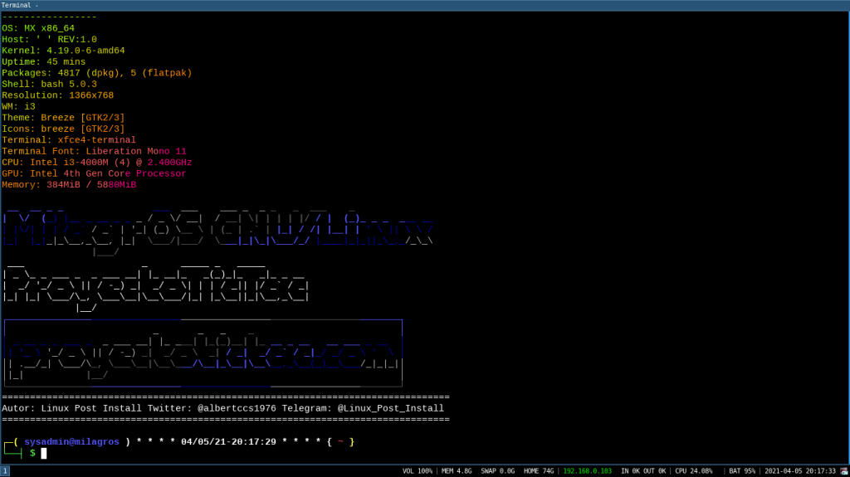
Task: Click the date and time in status bar
Action: 800,470
